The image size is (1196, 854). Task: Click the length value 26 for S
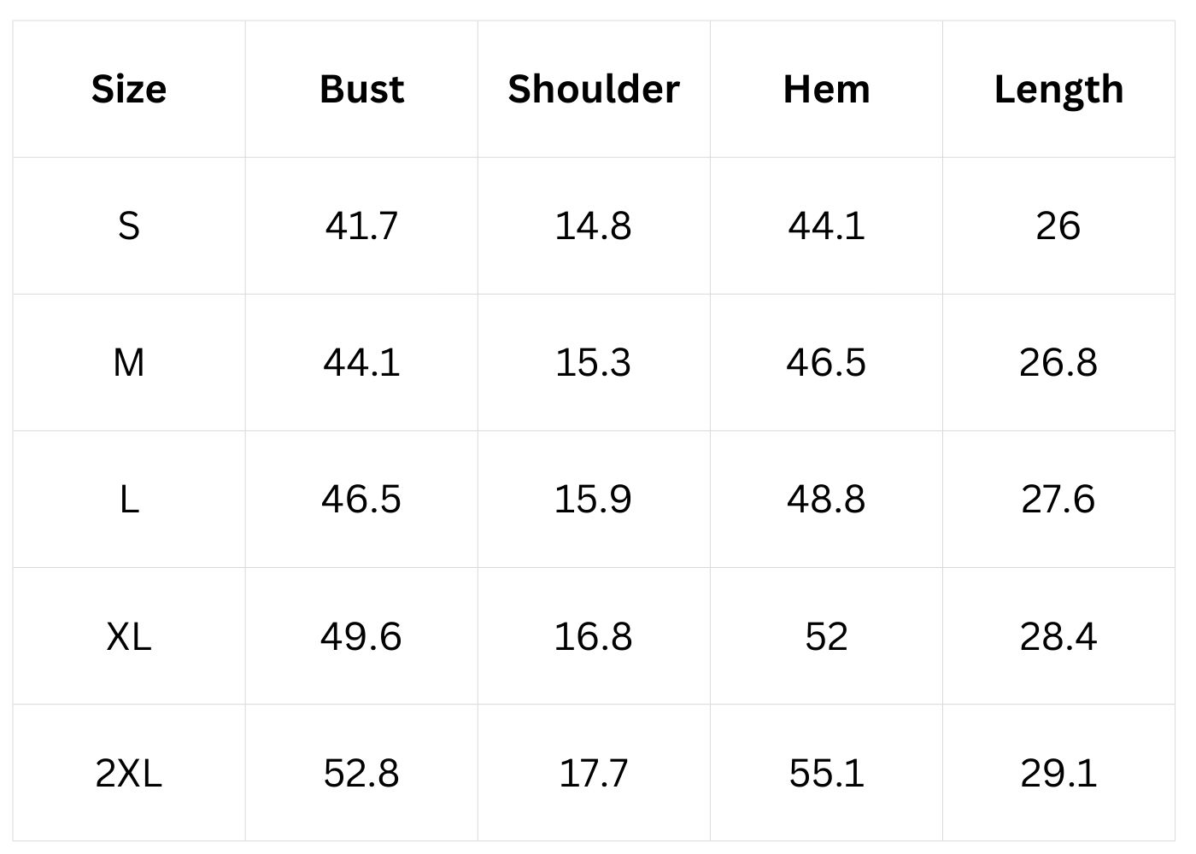coord(1058,226)
